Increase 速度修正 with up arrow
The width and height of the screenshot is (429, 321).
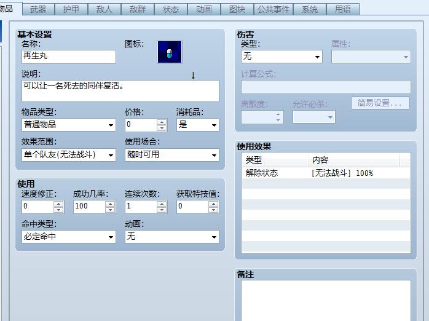58,204
